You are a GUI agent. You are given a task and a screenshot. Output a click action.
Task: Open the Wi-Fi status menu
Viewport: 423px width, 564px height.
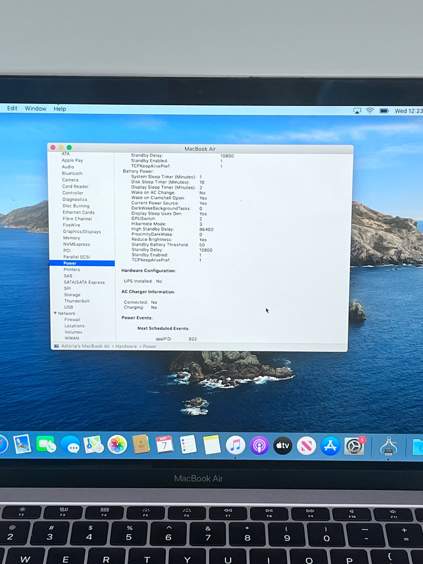[x=370, y=111]
